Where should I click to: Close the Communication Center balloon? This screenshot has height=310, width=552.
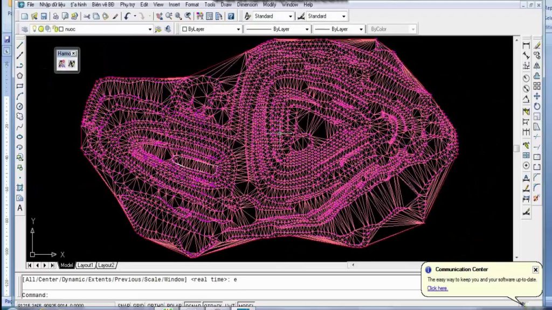point(535,270)
